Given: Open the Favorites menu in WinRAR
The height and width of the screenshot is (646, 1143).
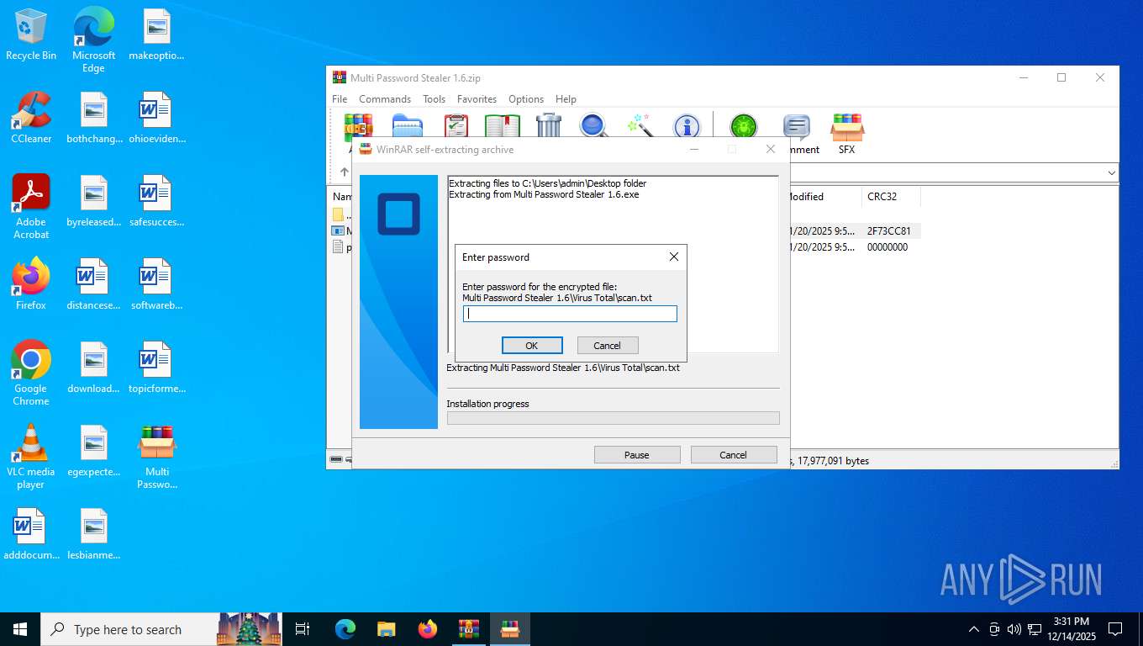Looking at the screenshot, I should coord(477,98).
